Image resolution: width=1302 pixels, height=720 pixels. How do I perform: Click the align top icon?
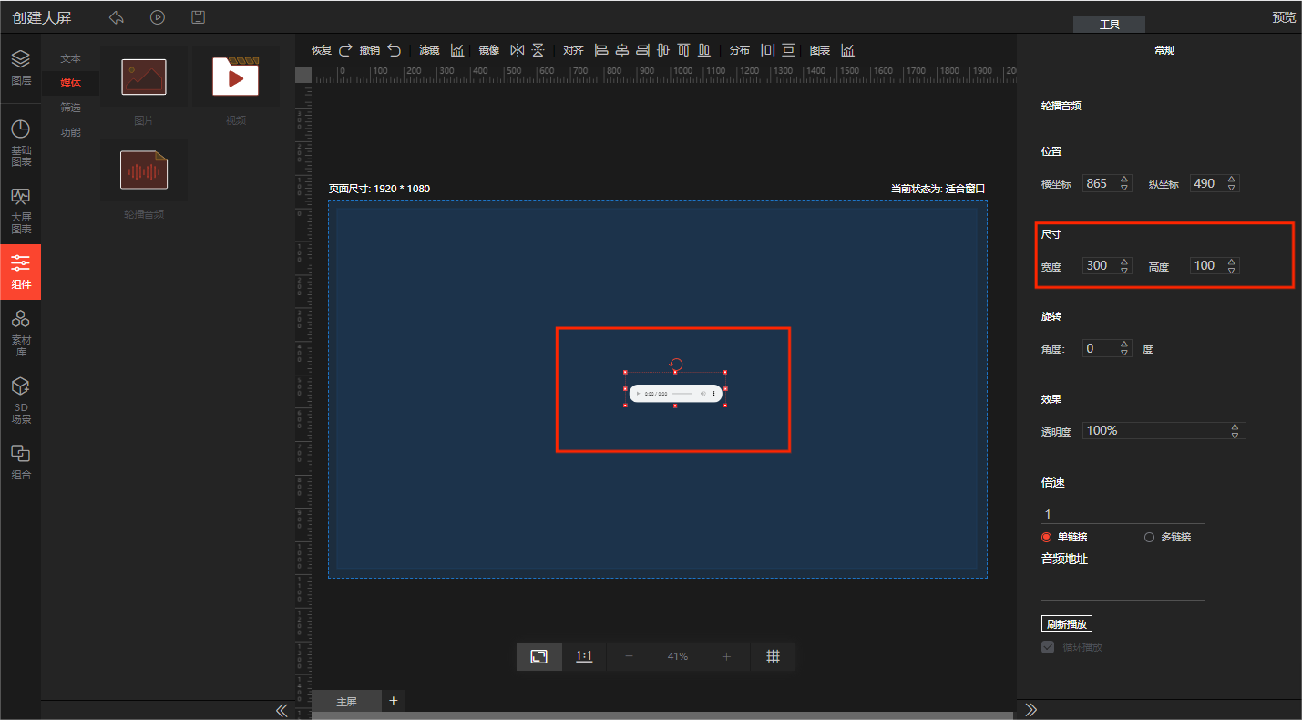tap(682, 50)
